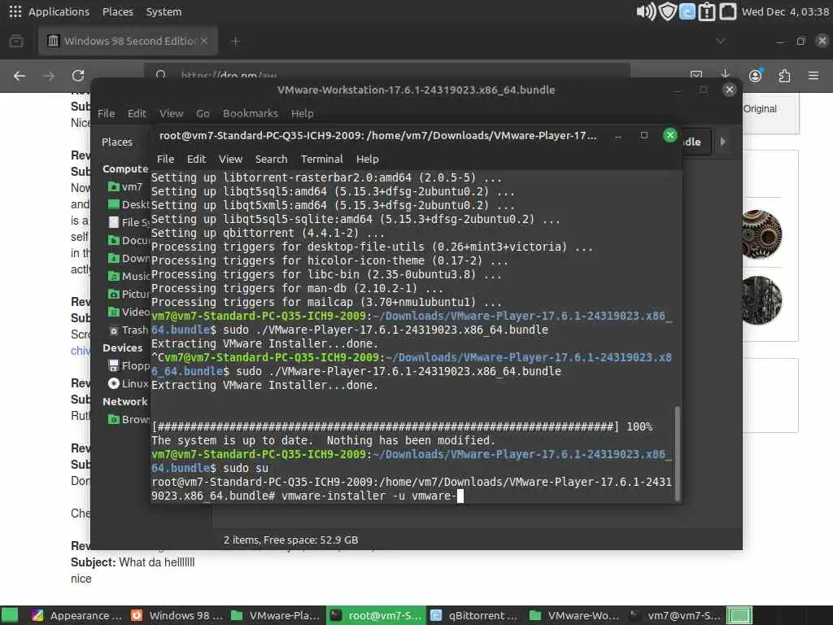The width and height of the screenshot is (833, 625).
Task: Click the file manager status bar free space text
Action: pos(290,540)
